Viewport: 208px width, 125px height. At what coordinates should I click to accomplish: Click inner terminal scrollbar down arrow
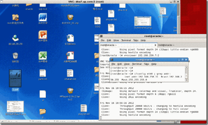coord(186,80)
